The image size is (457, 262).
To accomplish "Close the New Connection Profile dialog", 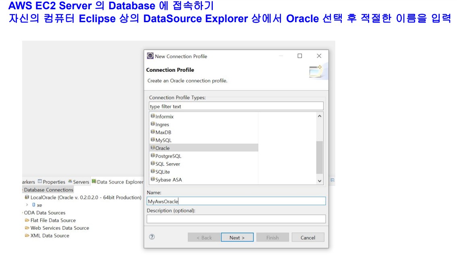I will [x=319, y=56].
